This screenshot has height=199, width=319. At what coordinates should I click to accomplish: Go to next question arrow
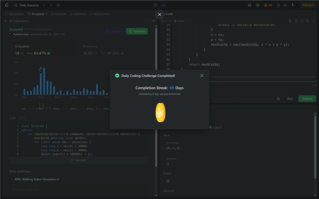pyautogui.click(x=51, y=5)
